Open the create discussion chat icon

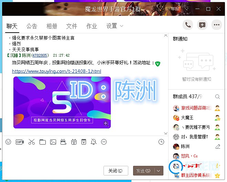click(x=202, y=25)
